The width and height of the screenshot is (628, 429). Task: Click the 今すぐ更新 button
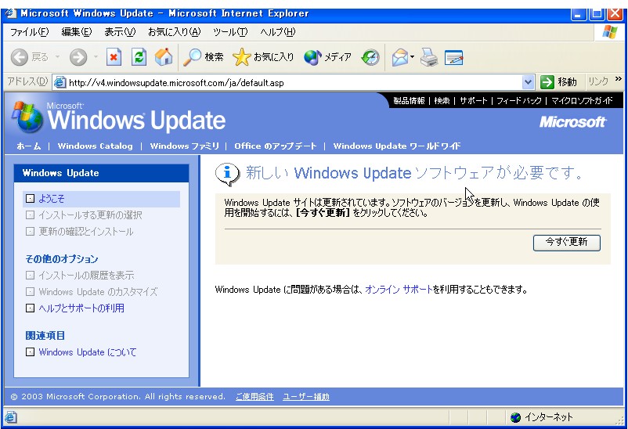tap(567, 243)
